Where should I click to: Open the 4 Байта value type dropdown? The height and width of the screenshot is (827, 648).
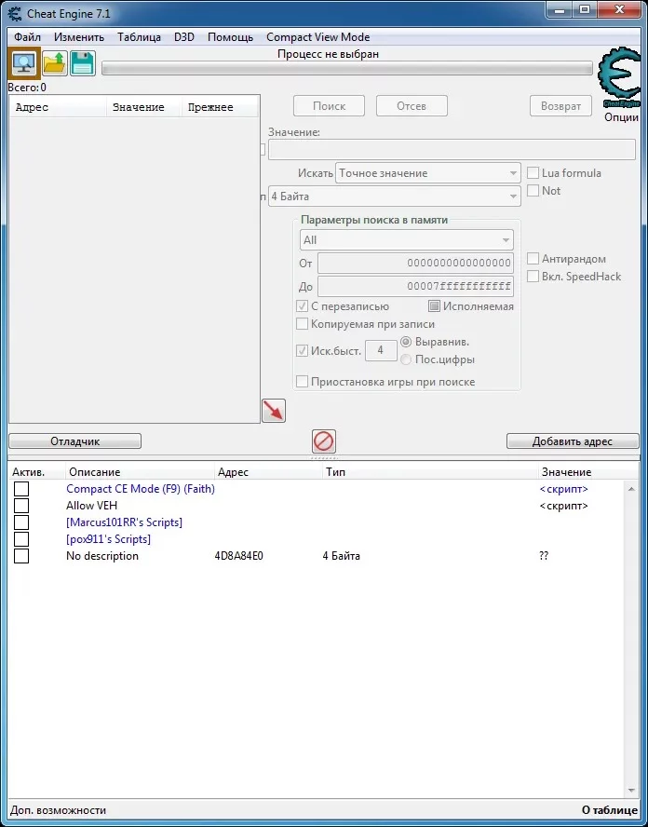395,197
